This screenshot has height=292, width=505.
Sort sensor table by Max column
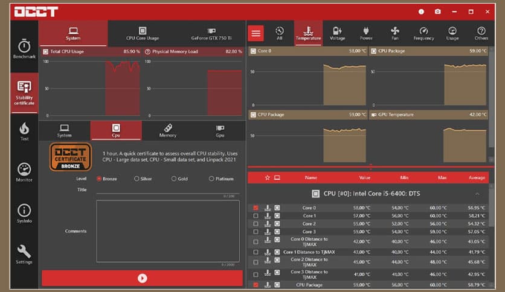coord(442,177)
